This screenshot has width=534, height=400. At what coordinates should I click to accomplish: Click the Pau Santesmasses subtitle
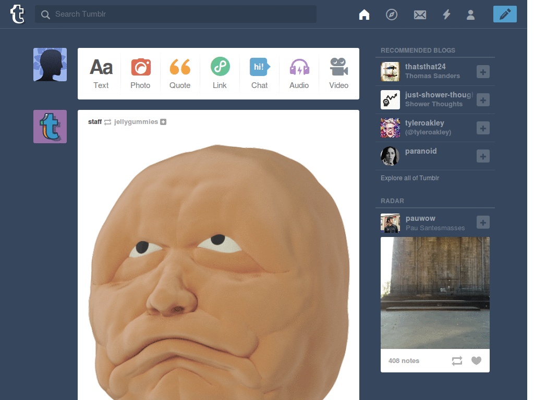point(435,228)
